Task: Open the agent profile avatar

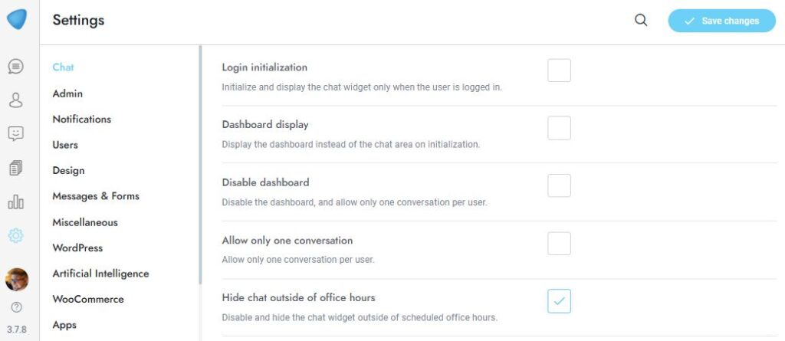Action: tap(17, 280)
